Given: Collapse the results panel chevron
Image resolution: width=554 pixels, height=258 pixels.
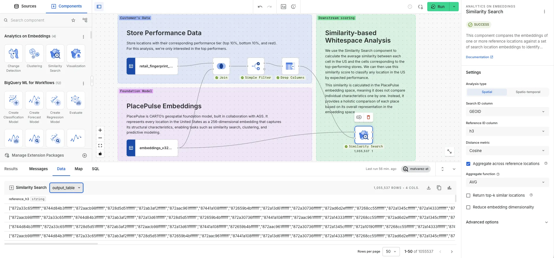Looking at the screenshot, I should tap(454, 169).
